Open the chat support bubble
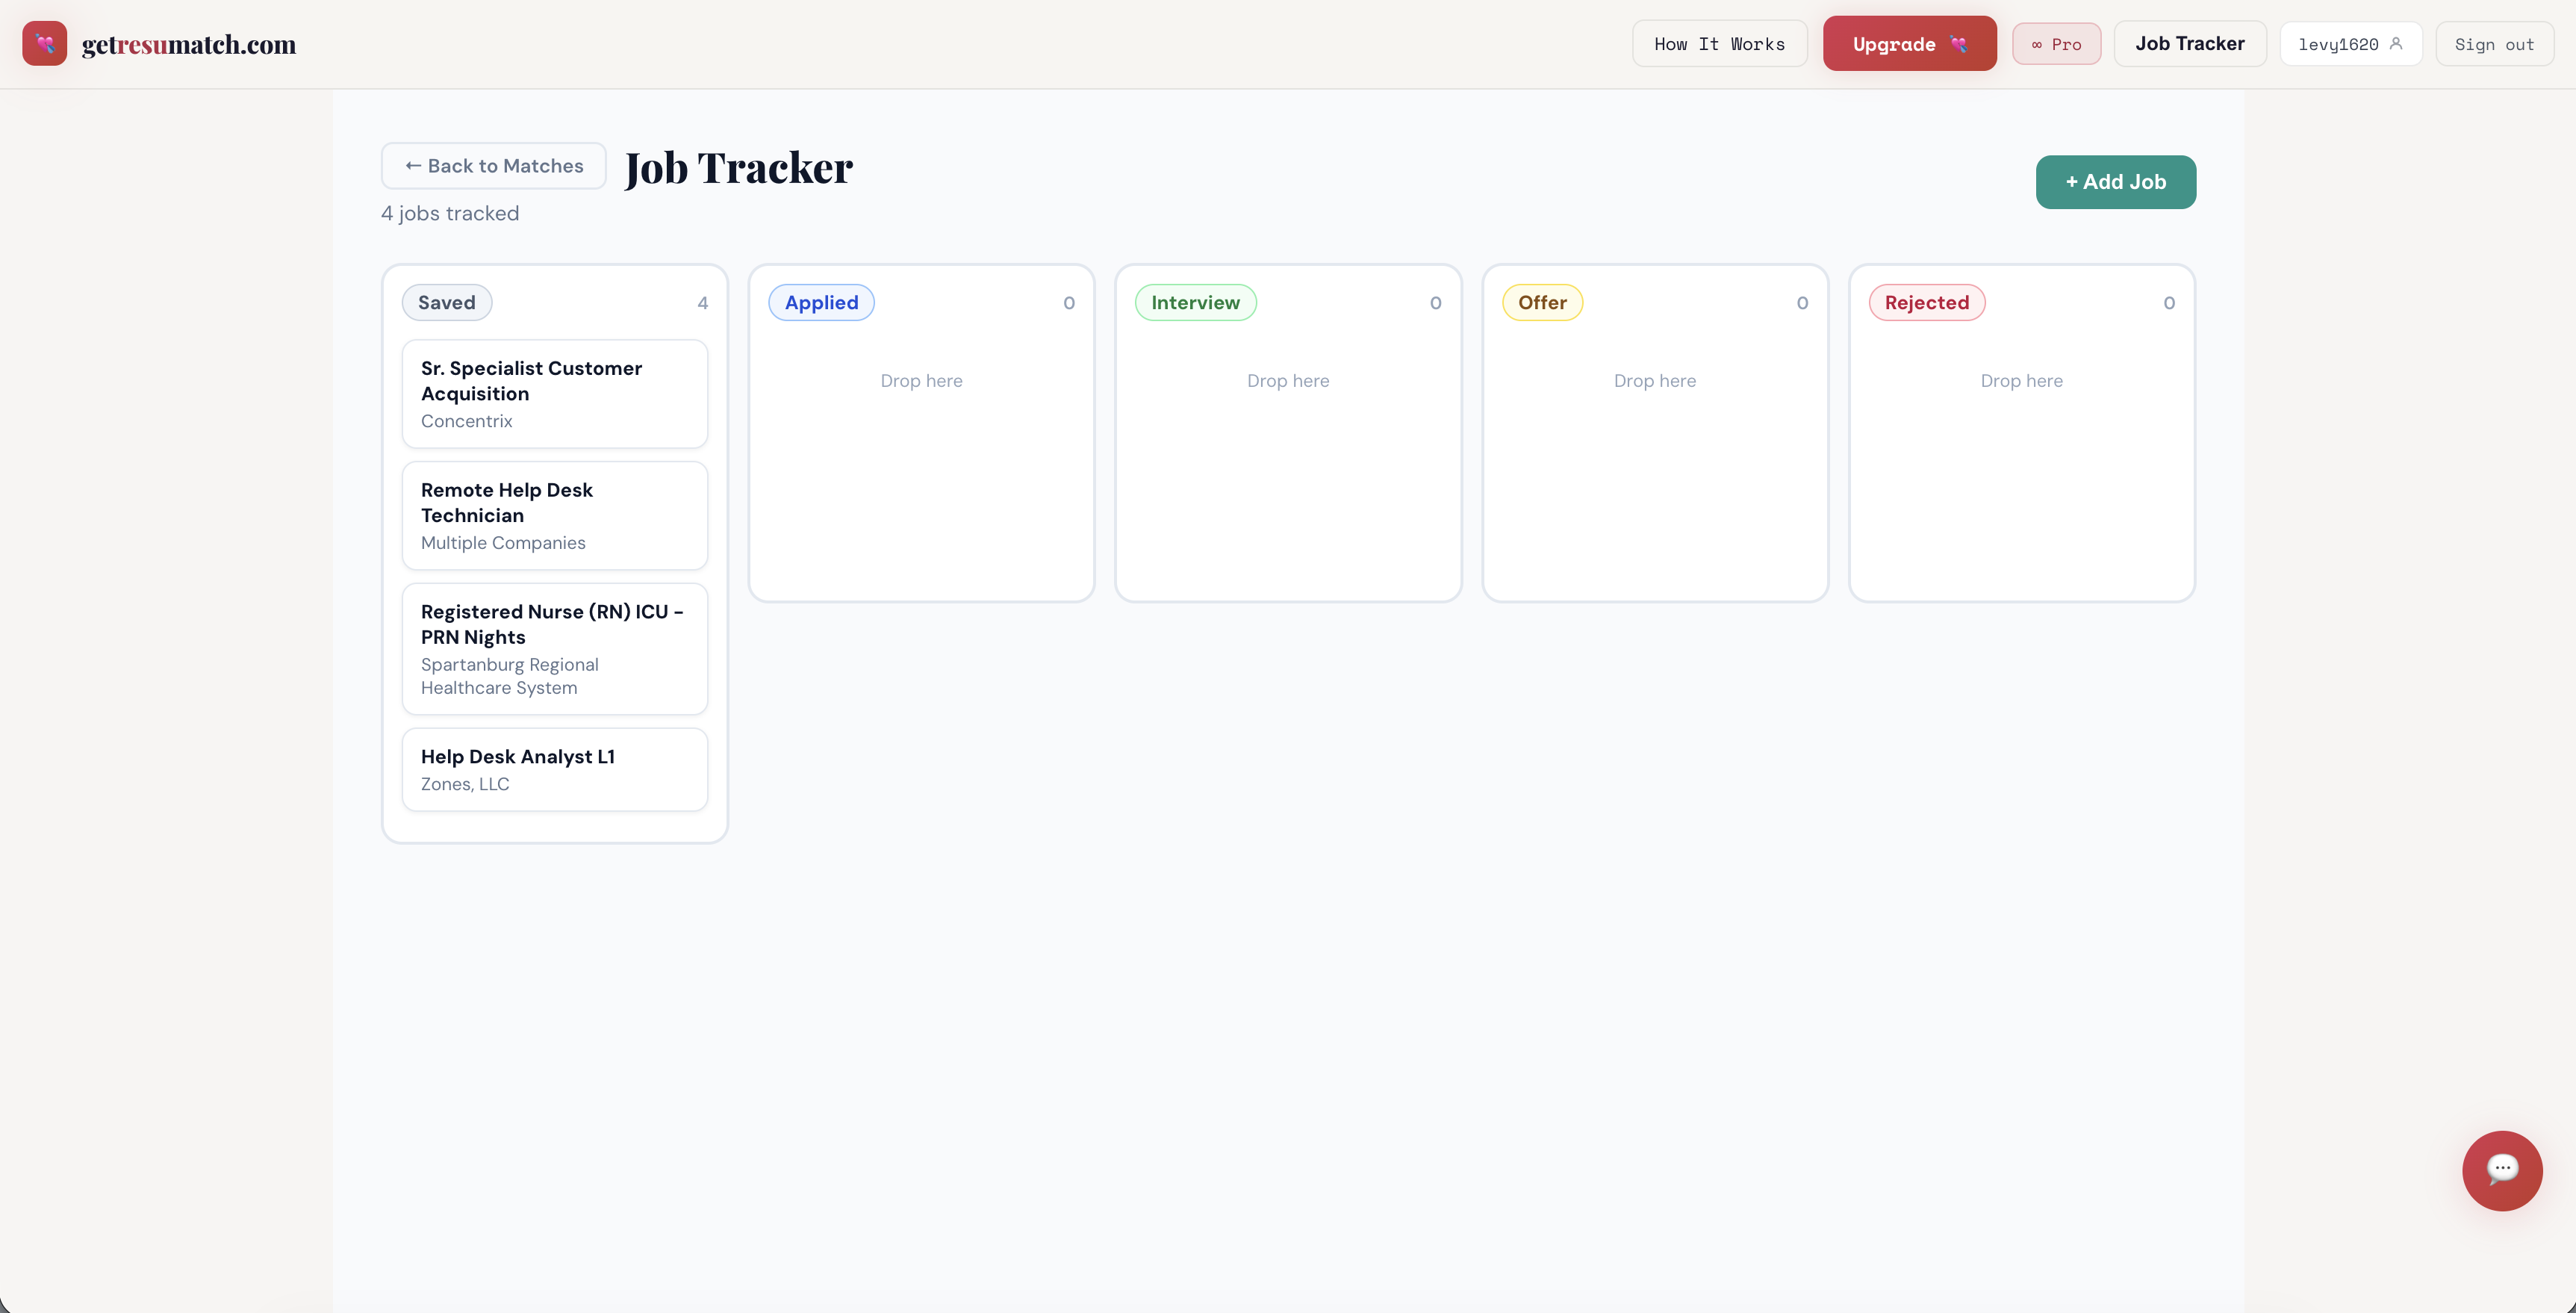 tap(2501, 1169)
